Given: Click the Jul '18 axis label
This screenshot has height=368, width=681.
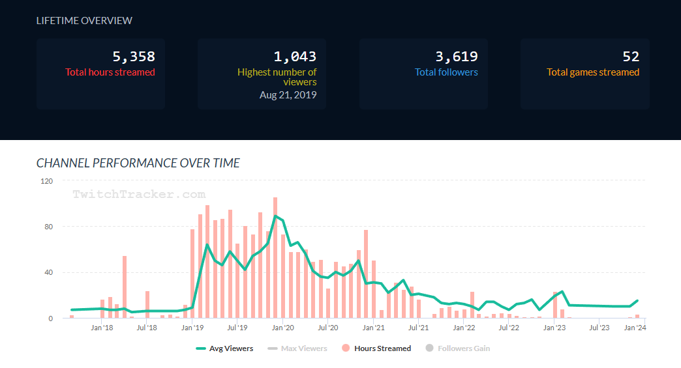Looking at the screenshot, I should tap(147, 328).
